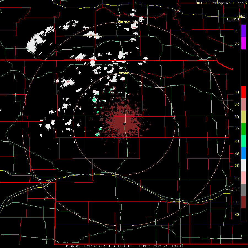
Task: Click the HR legend label
Action: point(236,129)
